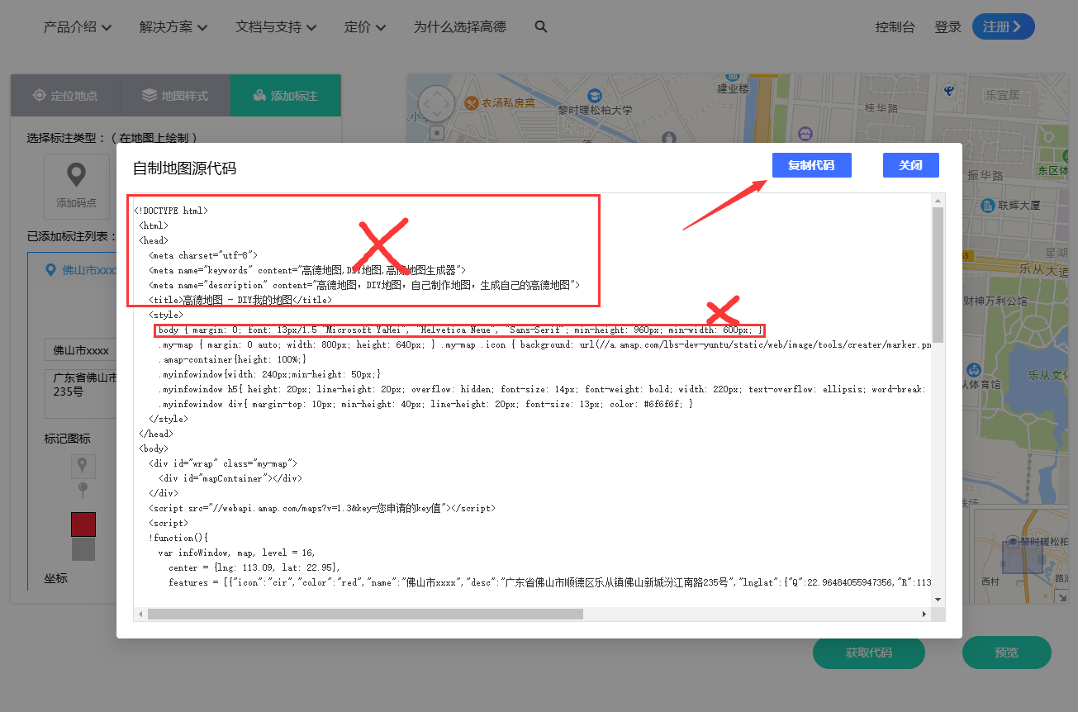This screenshot has height=712, width=1078.
Task: Click the '<div id="mapContainer"></div>' line
Action: pyautogui.click(x=230, y=478)
